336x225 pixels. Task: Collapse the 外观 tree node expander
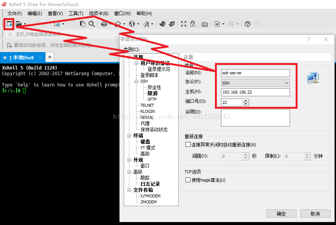point(129,160)
